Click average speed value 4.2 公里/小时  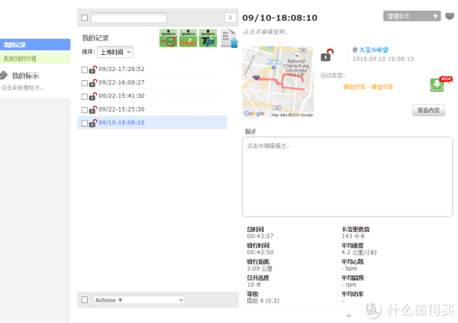tap(359, 252)
